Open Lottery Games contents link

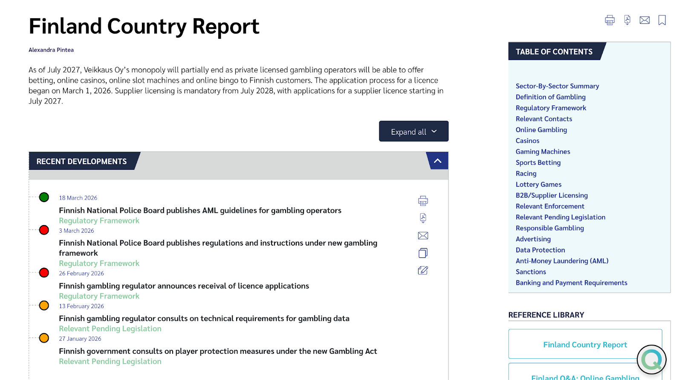click(x=538, y=184)
